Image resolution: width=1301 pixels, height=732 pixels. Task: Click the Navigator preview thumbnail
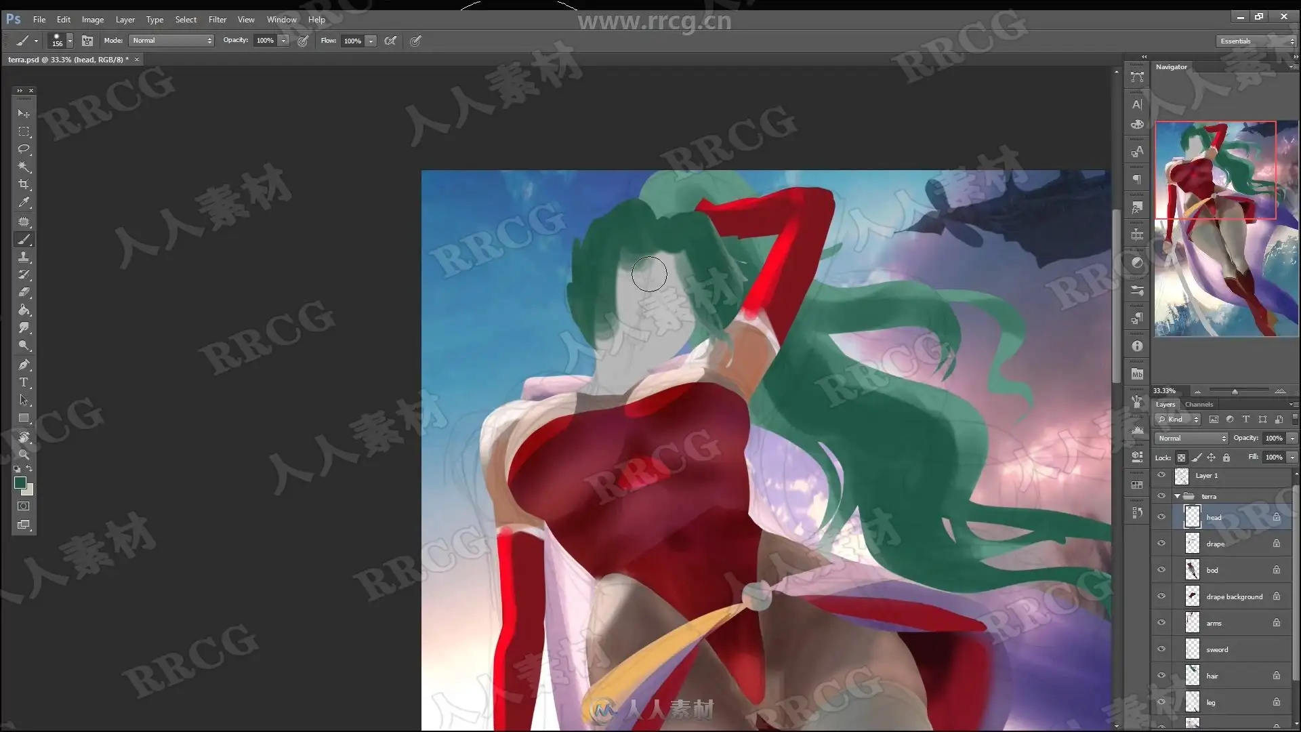pyautogui.click(x=1226, y=228)
